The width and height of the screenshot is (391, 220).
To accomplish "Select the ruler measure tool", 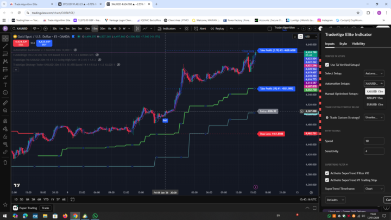I will tap(5, 103).
